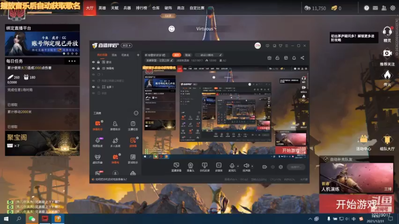Toggle lock on 全屏 1 source row

pyautogui.click(x=98, y=87)
